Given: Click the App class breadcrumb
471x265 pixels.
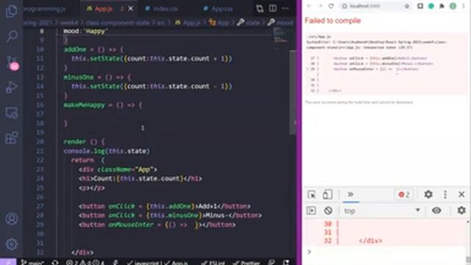Looking at the screenshot, I should (219, 23).
